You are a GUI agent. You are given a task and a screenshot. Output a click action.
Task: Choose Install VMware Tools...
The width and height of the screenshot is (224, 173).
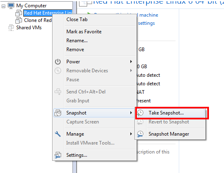click(94, 143)
